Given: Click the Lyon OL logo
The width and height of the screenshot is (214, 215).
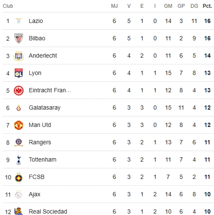Looking at the screenshot, I should tap(19, 73).
